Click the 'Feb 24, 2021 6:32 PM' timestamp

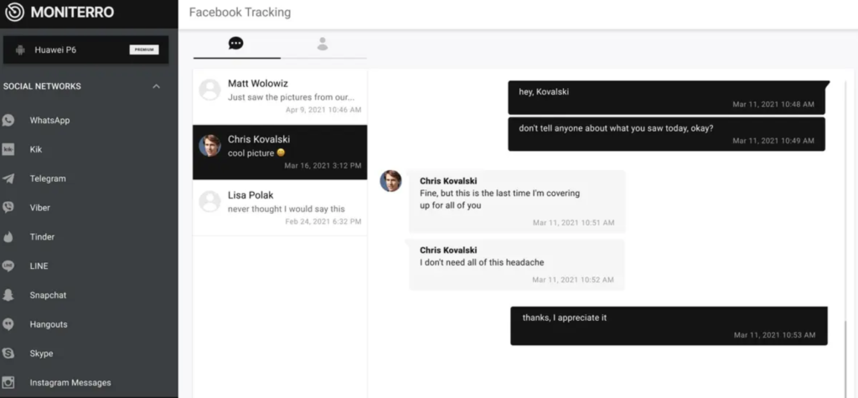click(323, 221)
